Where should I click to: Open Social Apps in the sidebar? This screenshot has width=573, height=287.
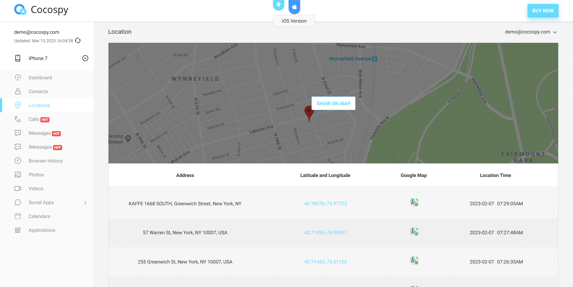tap(47, 202)
